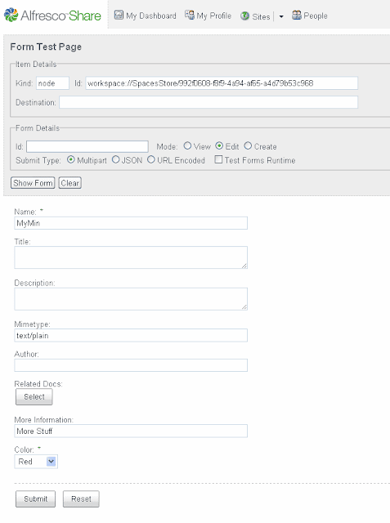Select Edit mode radio button

click(219, 145)
